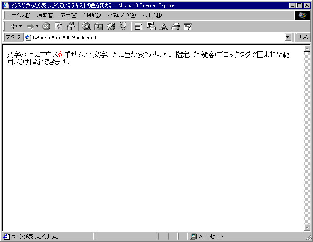Click the My Computer icon in status bar
The height and width of the screenshot is (242, 313).
click(x=193, y=236)
